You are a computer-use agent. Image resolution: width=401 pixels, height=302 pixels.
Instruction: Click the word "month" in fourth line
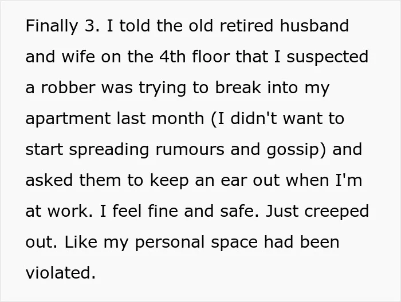tap(178, 118)
